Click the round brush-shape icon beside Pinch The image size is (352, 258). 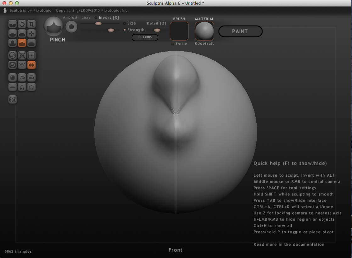[x=71, y=27]
